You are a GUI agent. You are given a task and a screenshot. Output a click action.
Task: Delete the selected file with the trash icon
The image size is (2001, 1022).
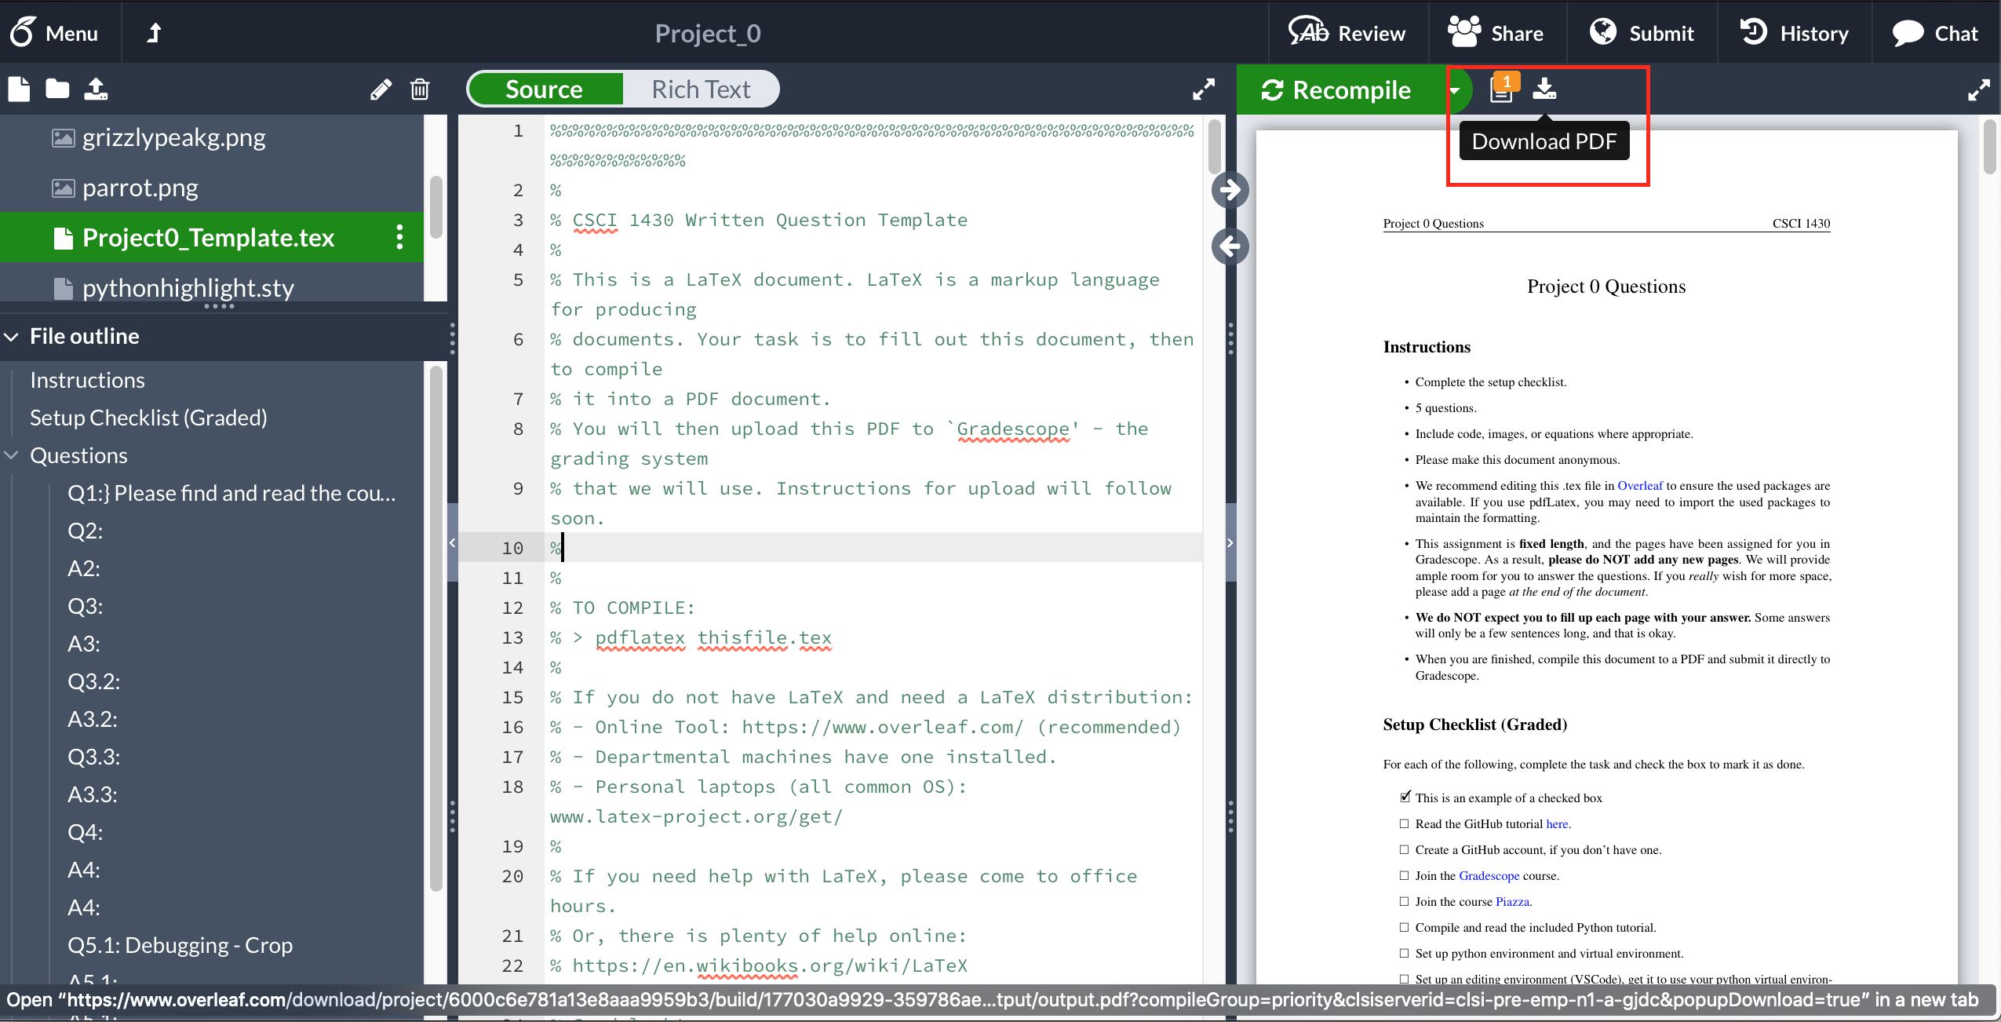point(421,89)
